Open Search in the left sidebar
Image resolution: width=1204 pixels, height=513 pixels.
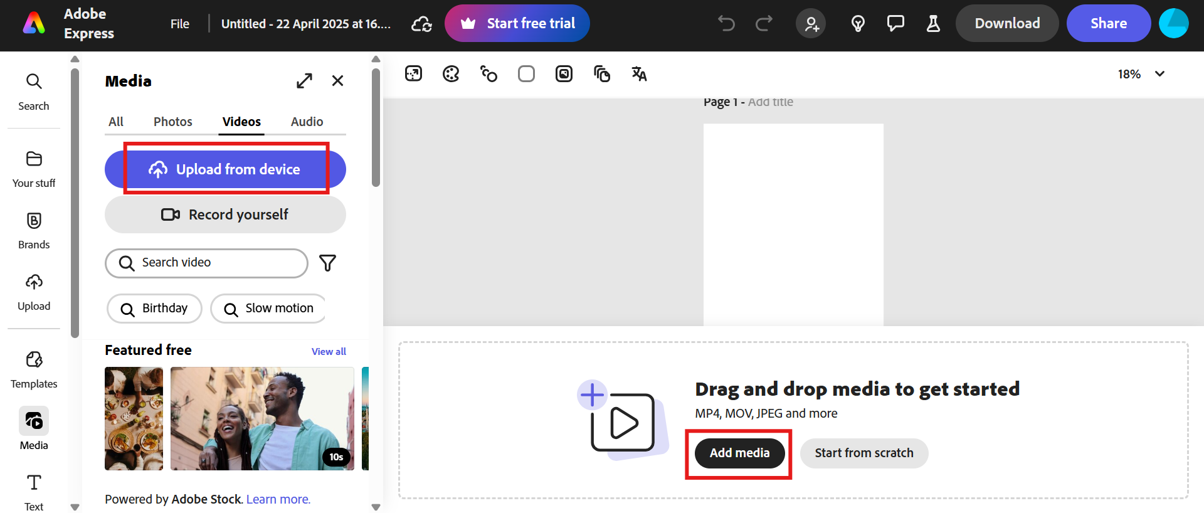[34, 92]
